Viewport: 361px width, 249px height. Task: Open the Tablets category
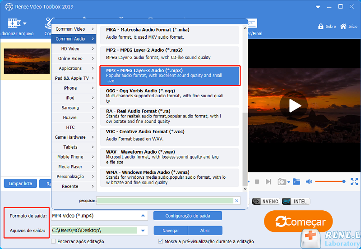click(x=74, y=147)
